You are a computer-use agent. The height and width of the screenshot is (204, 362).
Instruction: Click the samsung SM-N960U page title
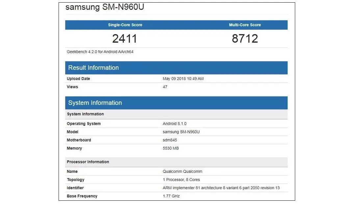click(105, 7)
